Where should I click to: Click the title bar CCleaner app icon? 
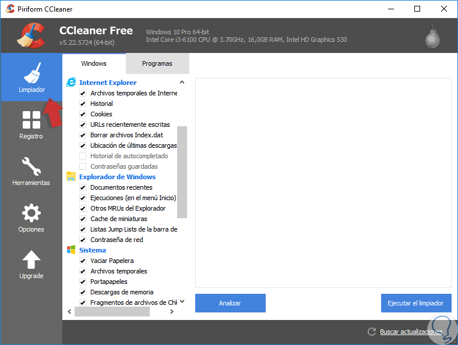(10, 9)
